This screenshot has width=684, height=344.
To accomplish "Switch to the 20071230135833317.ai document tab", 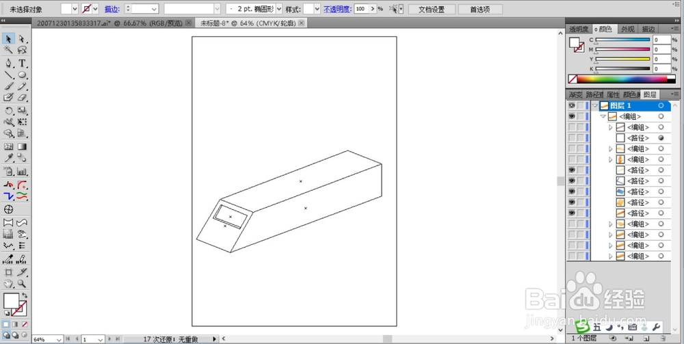I will tap(109, 23).
